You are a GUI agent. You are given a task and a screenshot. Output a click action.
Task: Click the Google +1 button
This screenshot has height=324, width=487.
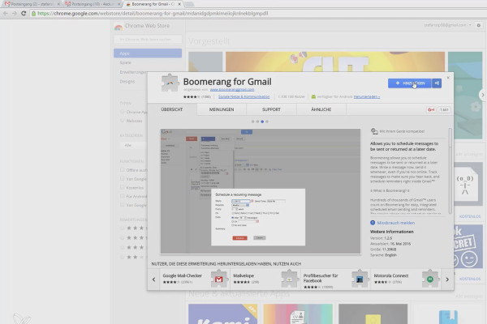(x=431, y=109)
